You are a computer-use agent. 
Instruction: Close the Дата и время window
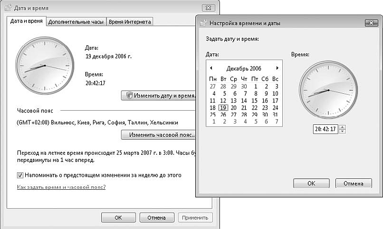coord(207,8)
